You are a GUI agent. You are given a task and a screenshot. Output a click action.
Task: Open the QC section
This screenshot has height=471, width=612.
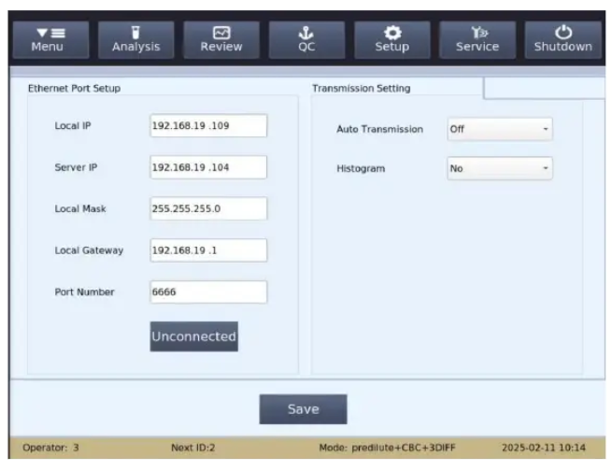click(306, 40)
